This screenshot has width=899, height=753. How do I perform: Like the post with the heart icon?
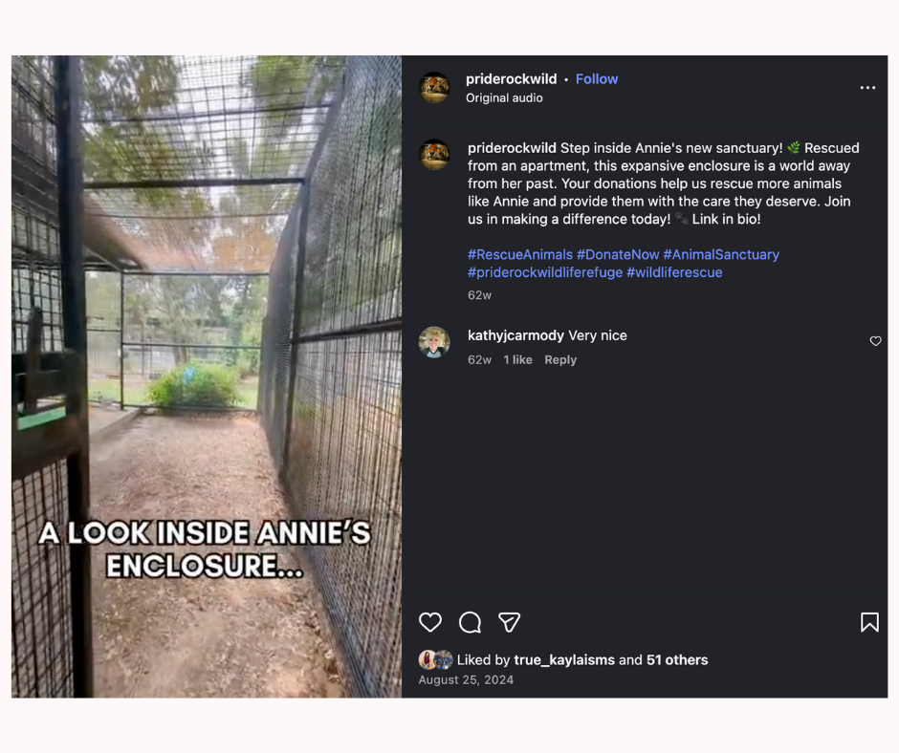pos(430,622)
